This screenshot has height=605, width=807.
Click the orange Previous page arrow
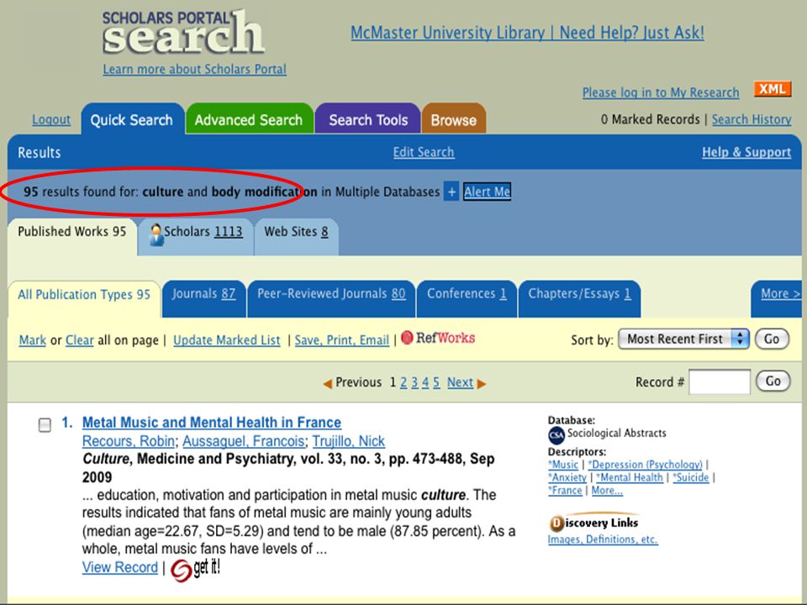[x=327, y=384]
